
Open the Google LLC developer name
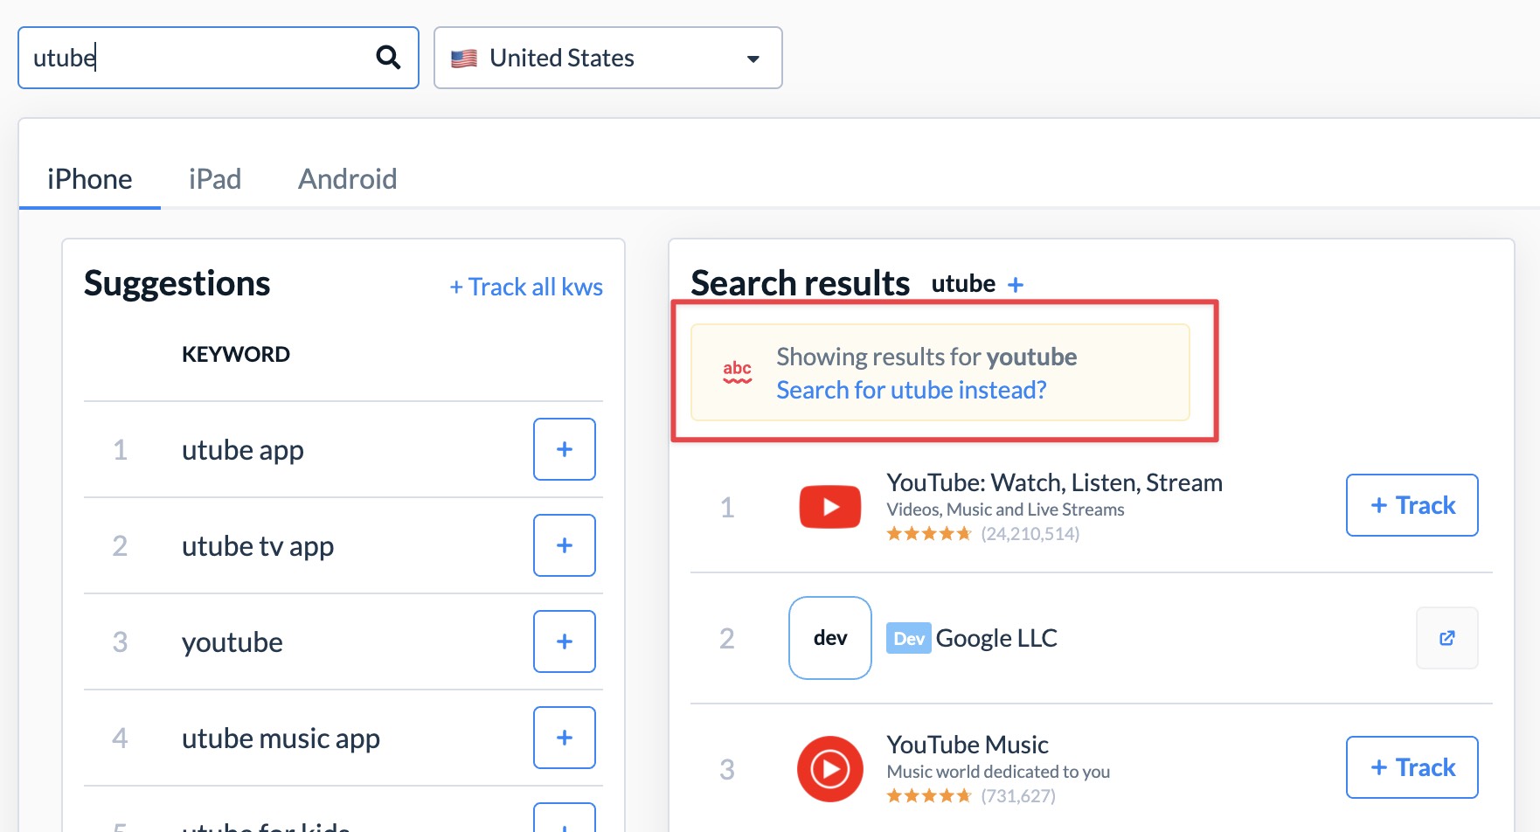pyautogui.click(x=996, y=638)
